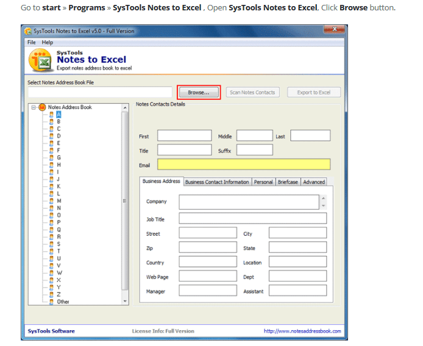The height and width of the screenshot is (346, 423).
Task: Open the Advanced tab
Action: [x=314, y=182]
